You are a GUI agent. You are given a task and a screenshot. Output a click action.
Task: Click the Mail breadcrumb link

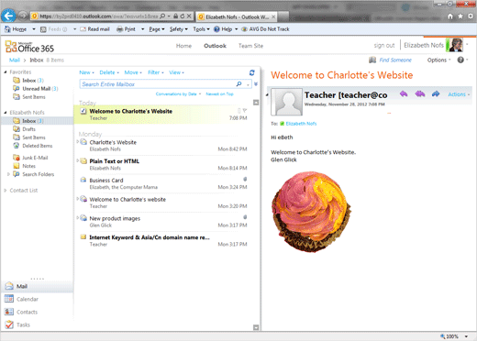pyautogui.click(x=15, y=60)
